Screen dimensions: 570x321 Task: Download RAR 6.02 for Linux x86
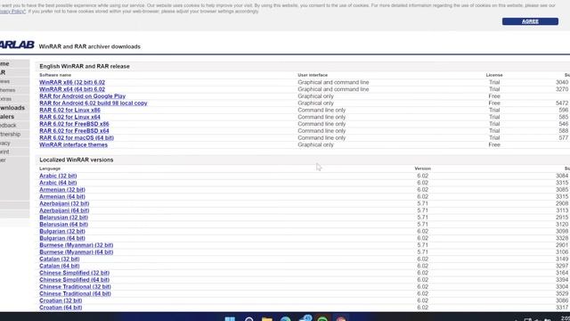[69, 110]
